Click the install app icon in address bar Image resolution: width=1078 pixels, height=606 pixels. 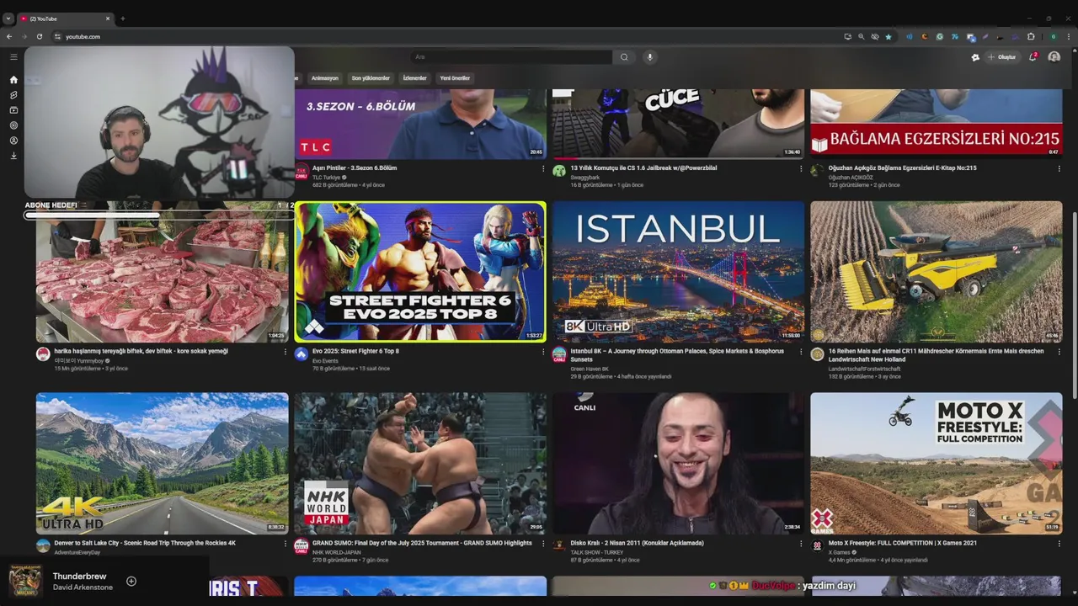pyautogui.click(x=847, y=36)
